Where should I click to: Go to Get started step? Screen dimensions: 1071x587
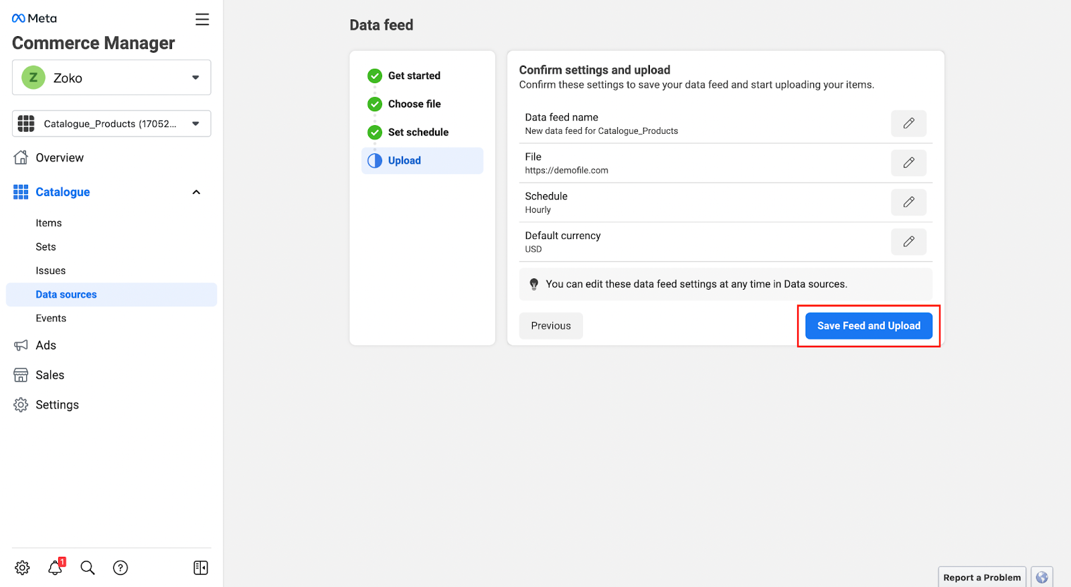point(414,76)
